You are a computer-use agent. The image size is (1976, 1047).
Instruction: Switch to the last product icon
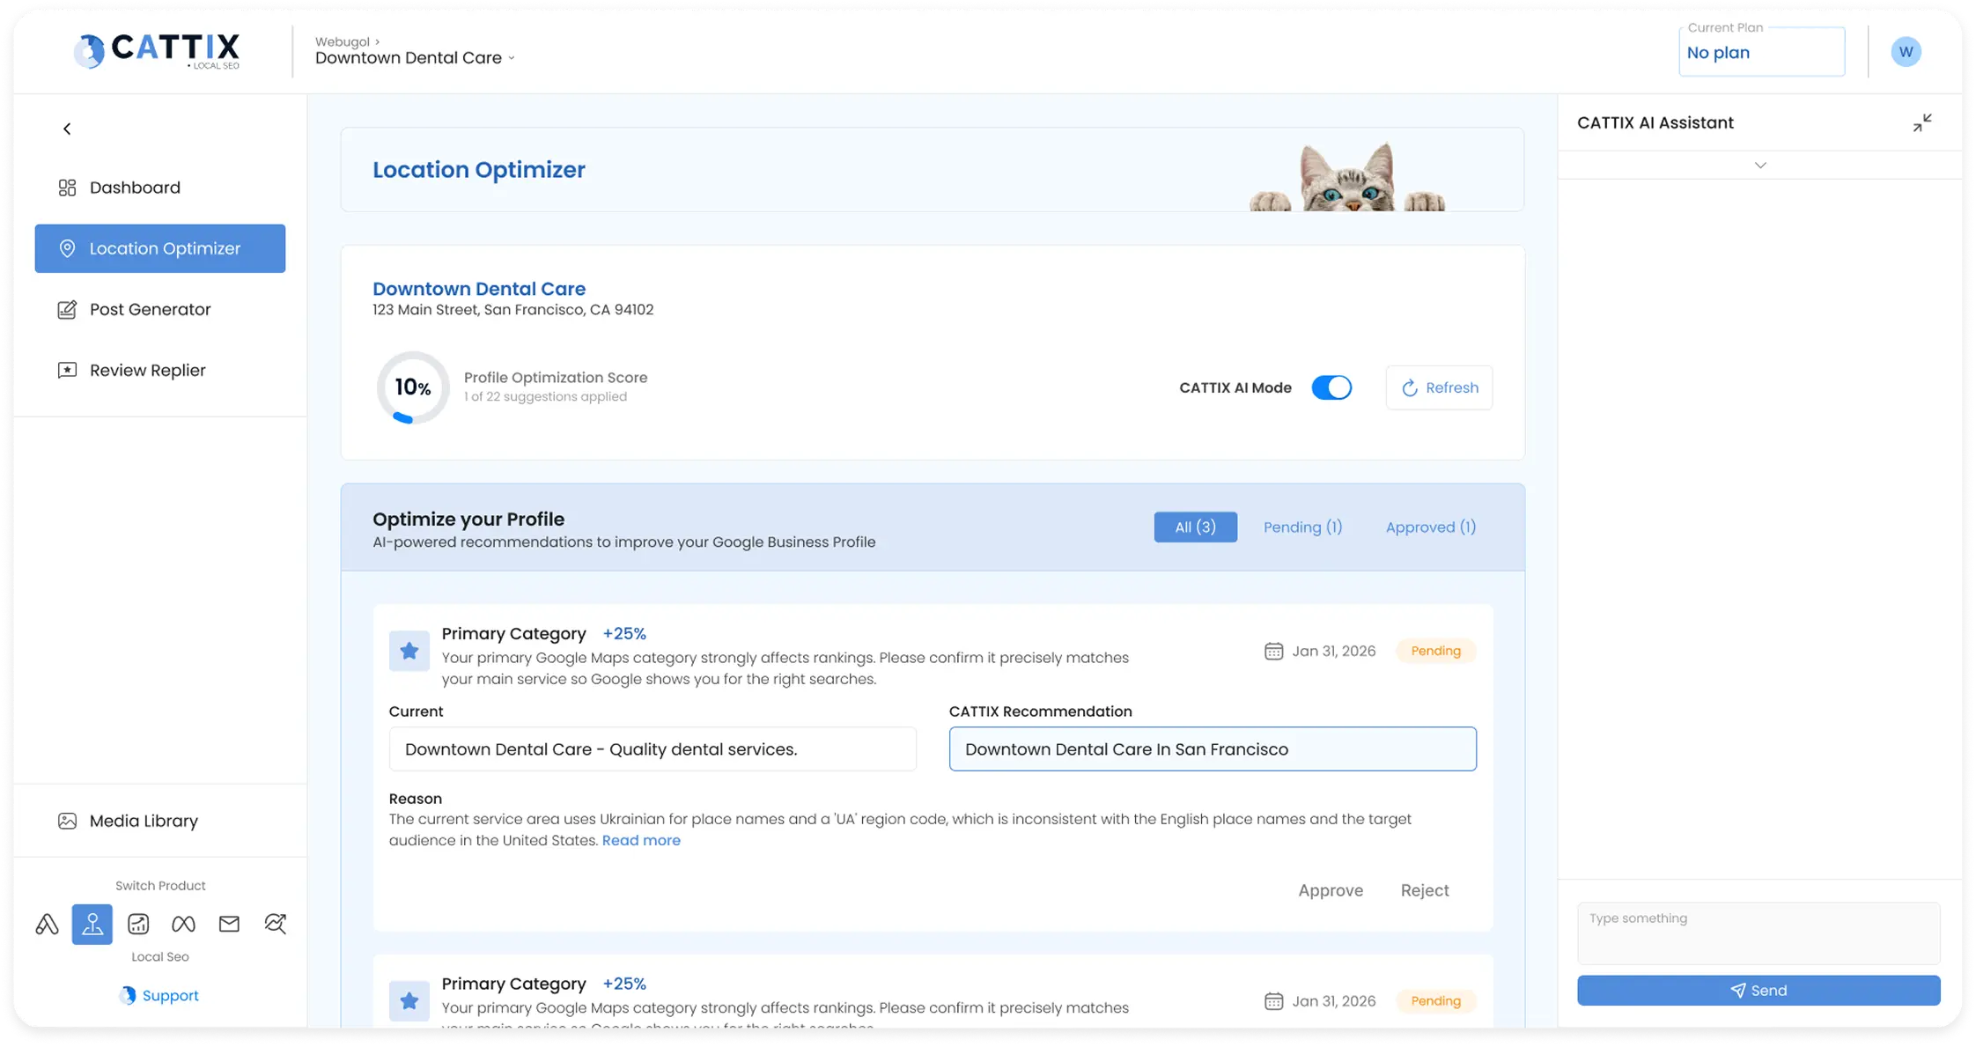pyautogui.click(x=276, y=924)
